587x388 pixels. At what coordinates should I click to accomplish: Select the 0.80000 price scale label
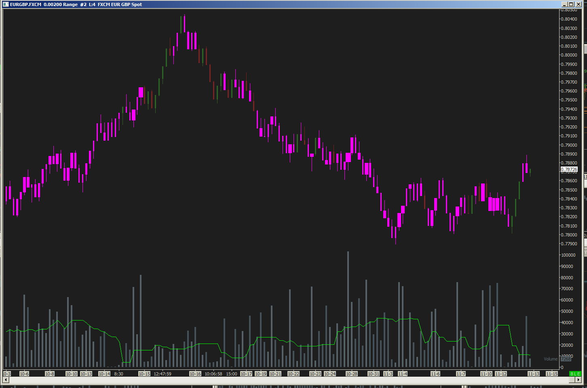click(569, 55)
